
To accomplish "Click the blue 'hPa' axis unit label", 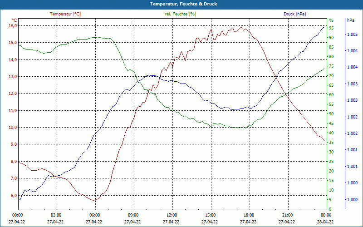I will coord(350,20).
